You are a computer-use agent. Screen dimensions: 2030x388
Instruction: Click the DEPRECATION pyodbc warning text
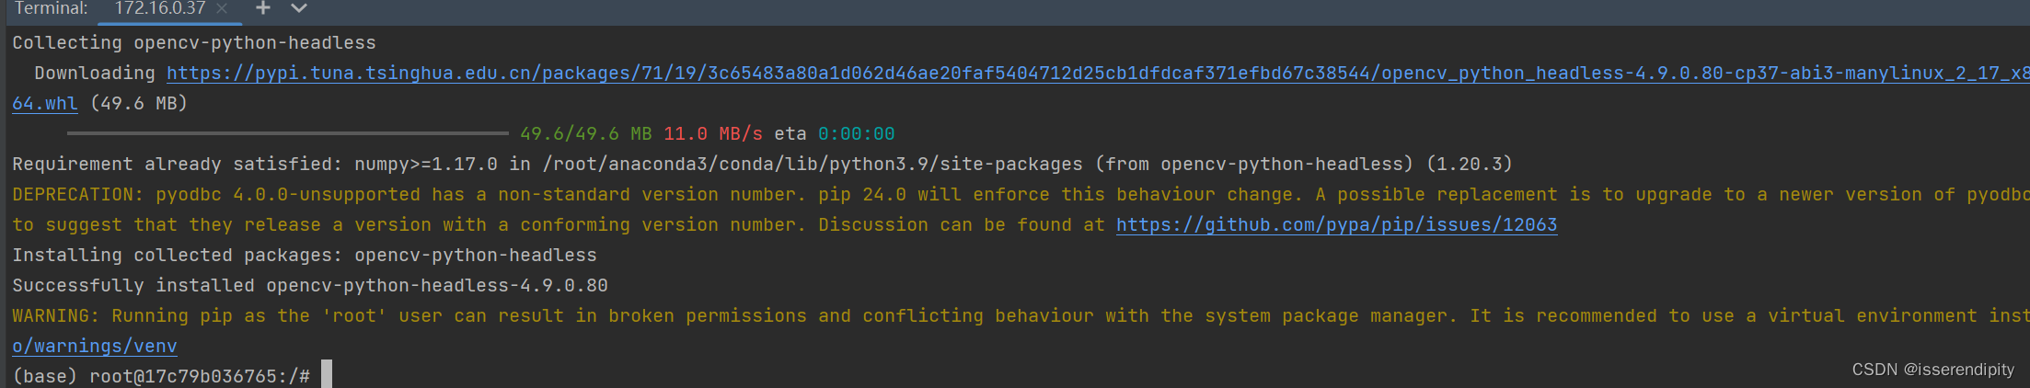tap(1021, 195)
